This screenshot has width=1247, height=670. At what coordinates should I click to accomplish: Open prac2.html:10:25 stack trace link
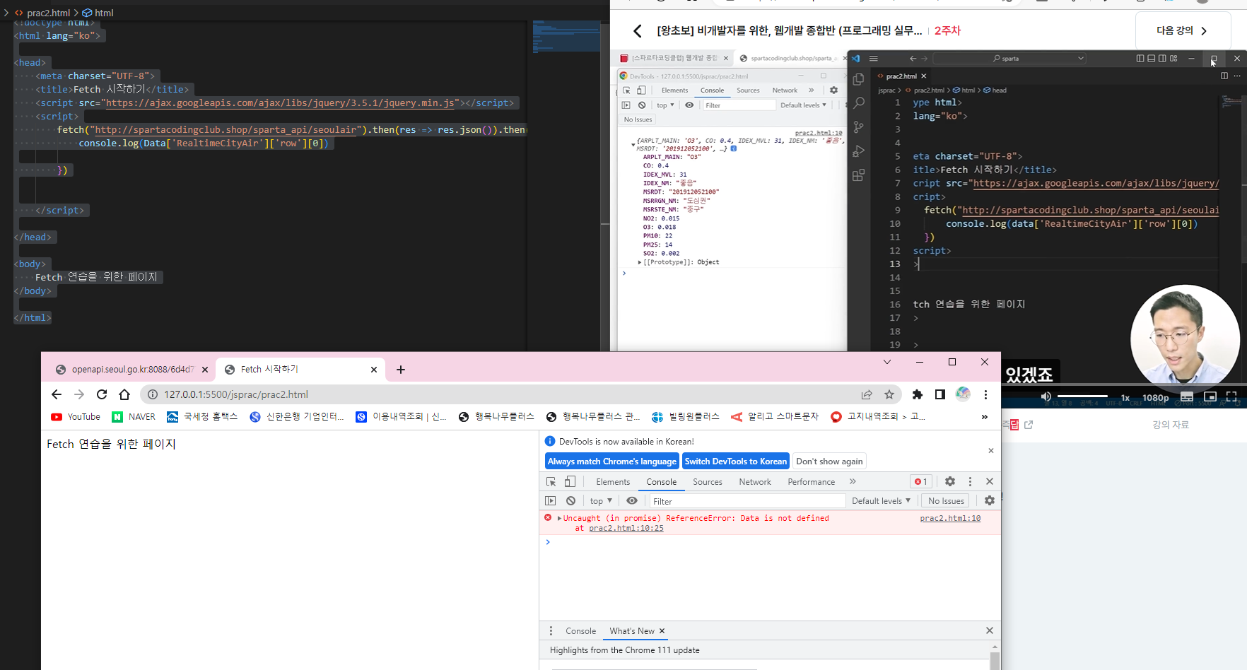click(626, 528)
